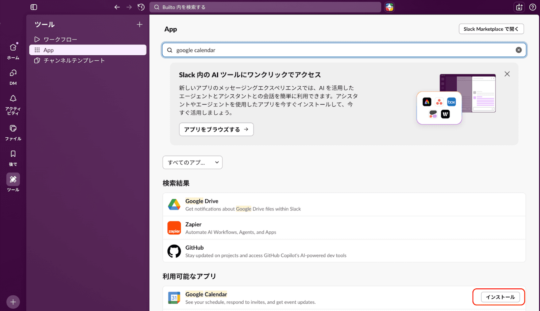Click the Builto search bar
This screenshot has height=311, width=540.
pos(265,7)
